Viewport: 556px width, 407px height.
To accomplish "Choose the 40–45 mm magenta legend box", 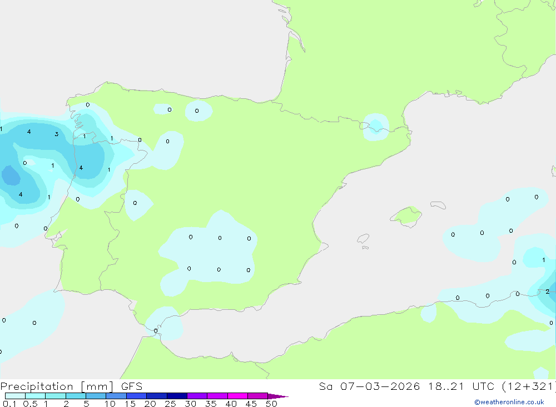I will 237,396.
